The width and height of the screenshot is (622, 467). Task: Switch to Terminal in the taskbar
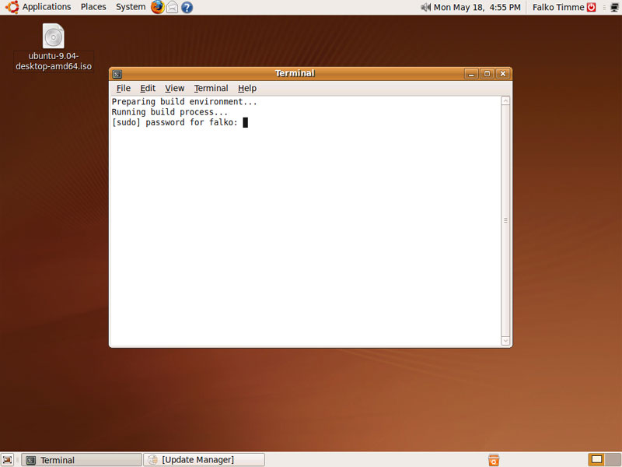[82, 460]
